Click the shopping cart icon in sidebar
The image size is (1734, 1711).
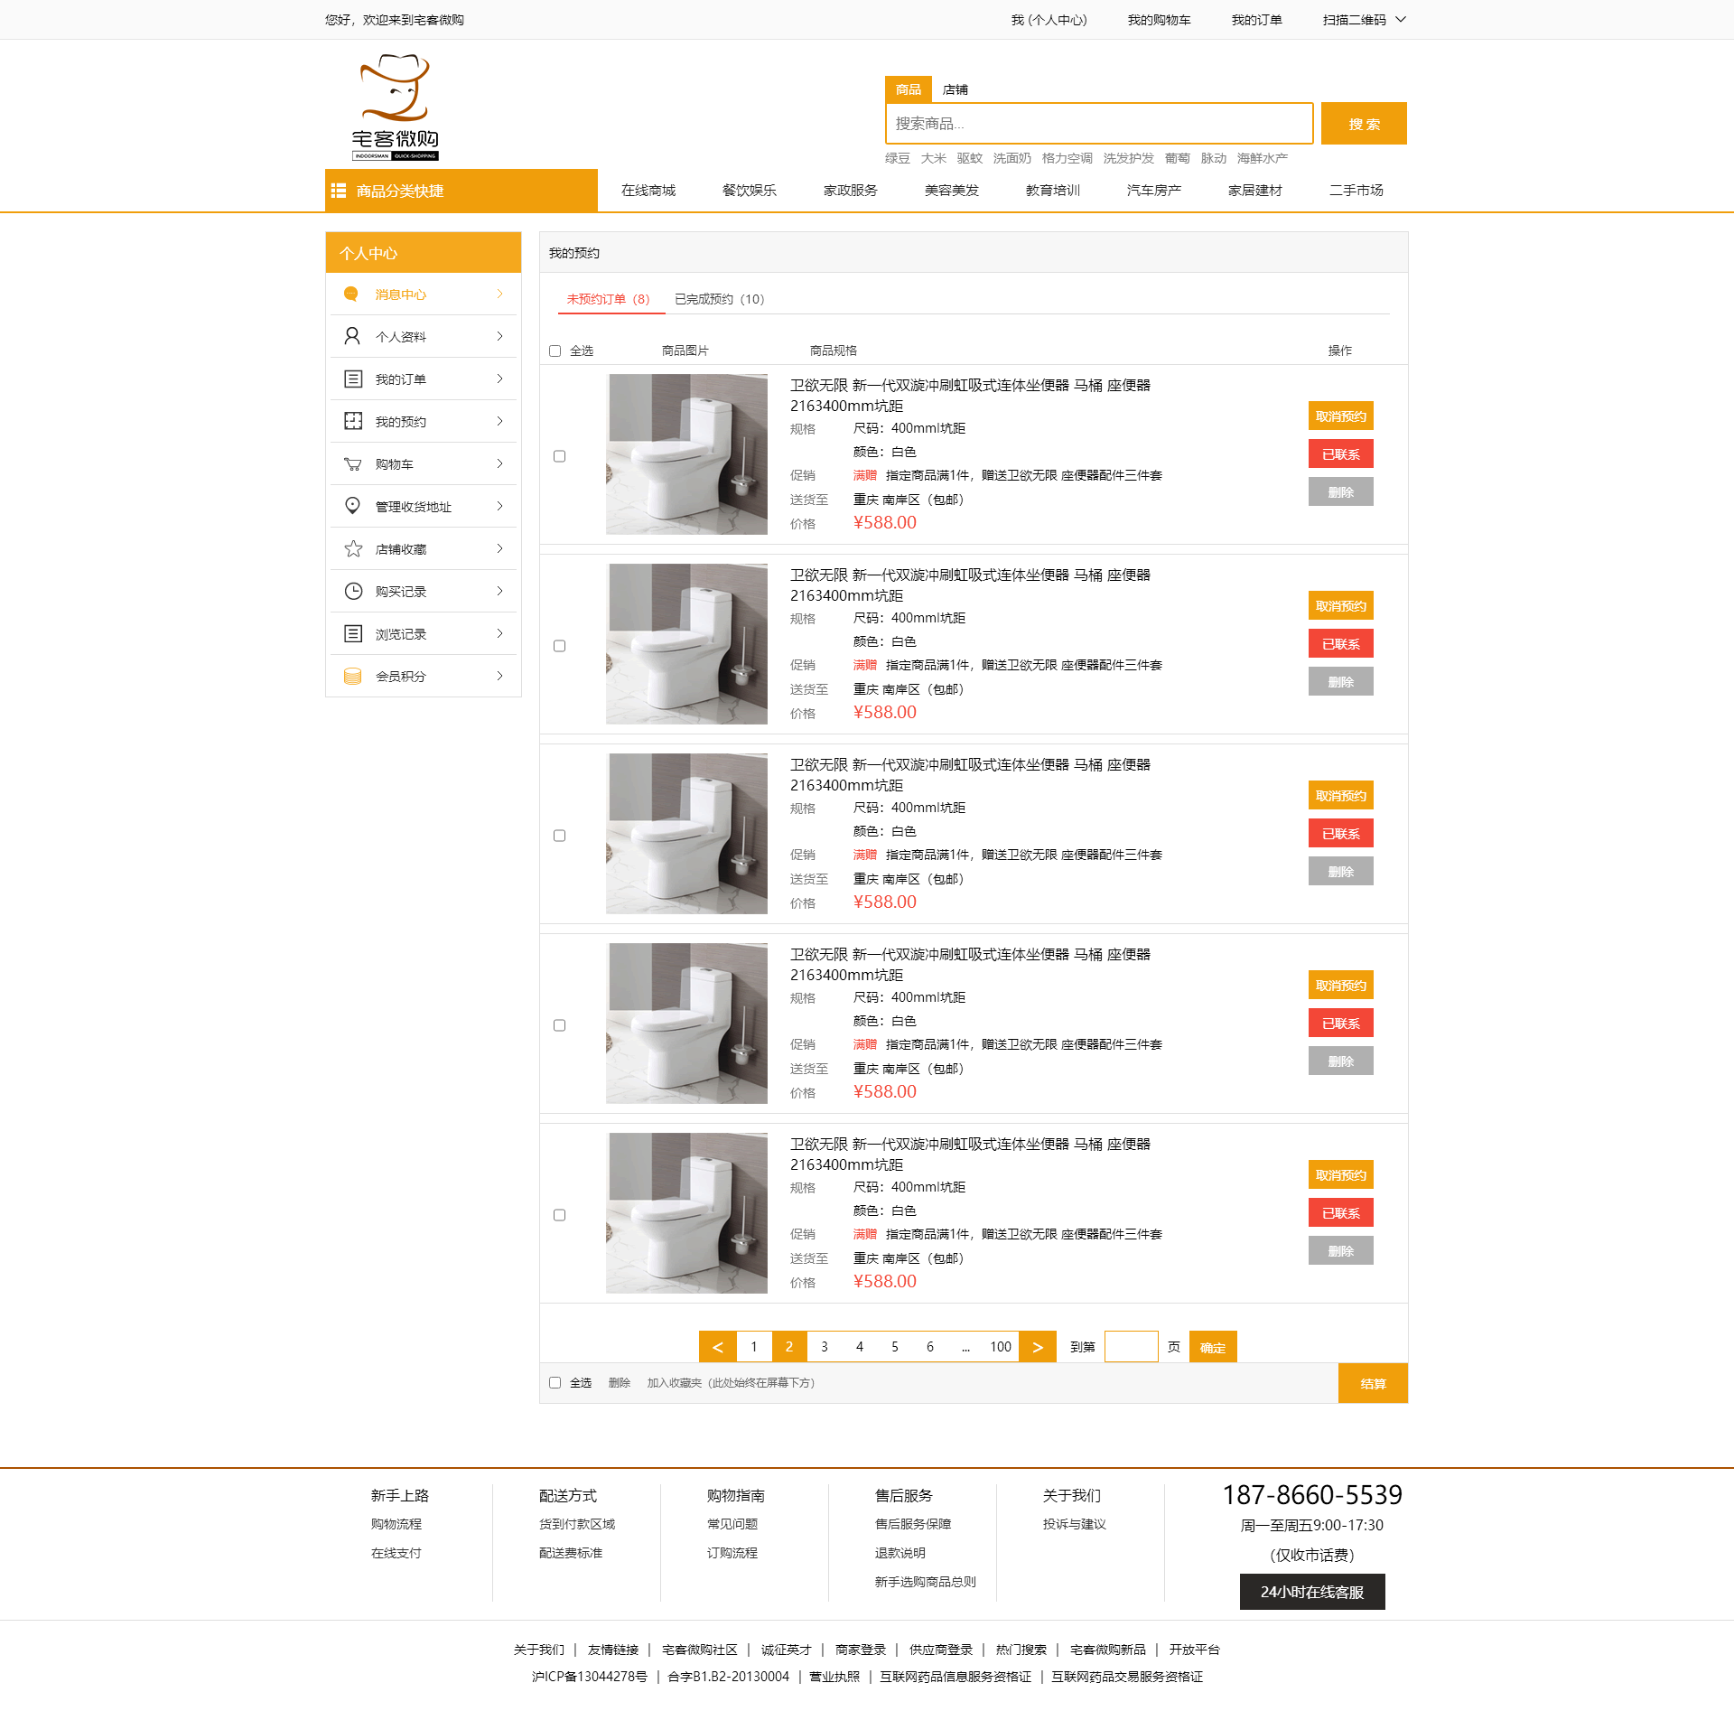click(x=352, y=464)
